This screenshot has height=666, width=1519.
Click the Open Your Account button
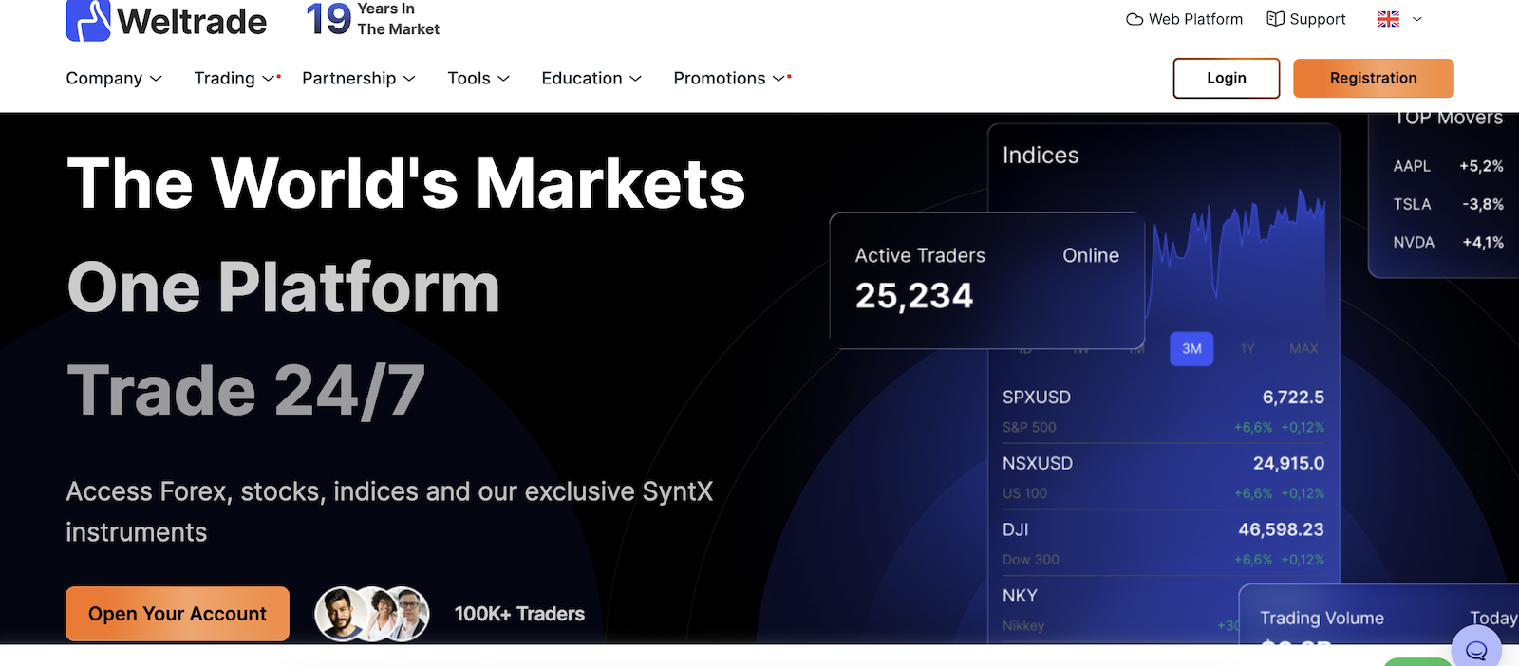point(178,614)
